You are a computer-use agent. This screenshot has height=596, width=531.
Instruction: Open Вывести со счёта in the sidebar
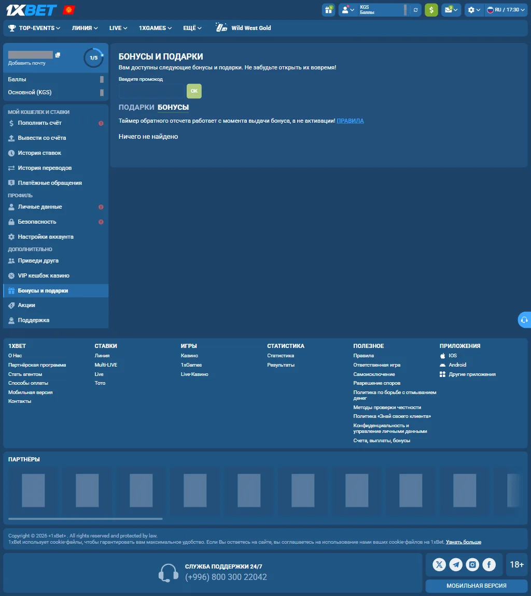[55, 138]
